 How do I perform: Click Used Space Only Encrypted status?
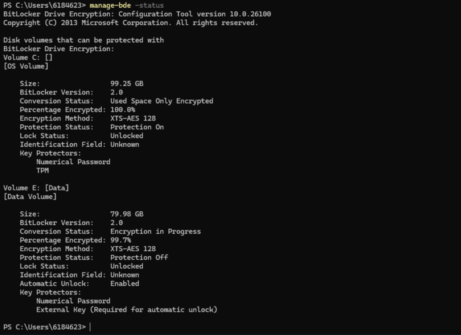(162, 101)
